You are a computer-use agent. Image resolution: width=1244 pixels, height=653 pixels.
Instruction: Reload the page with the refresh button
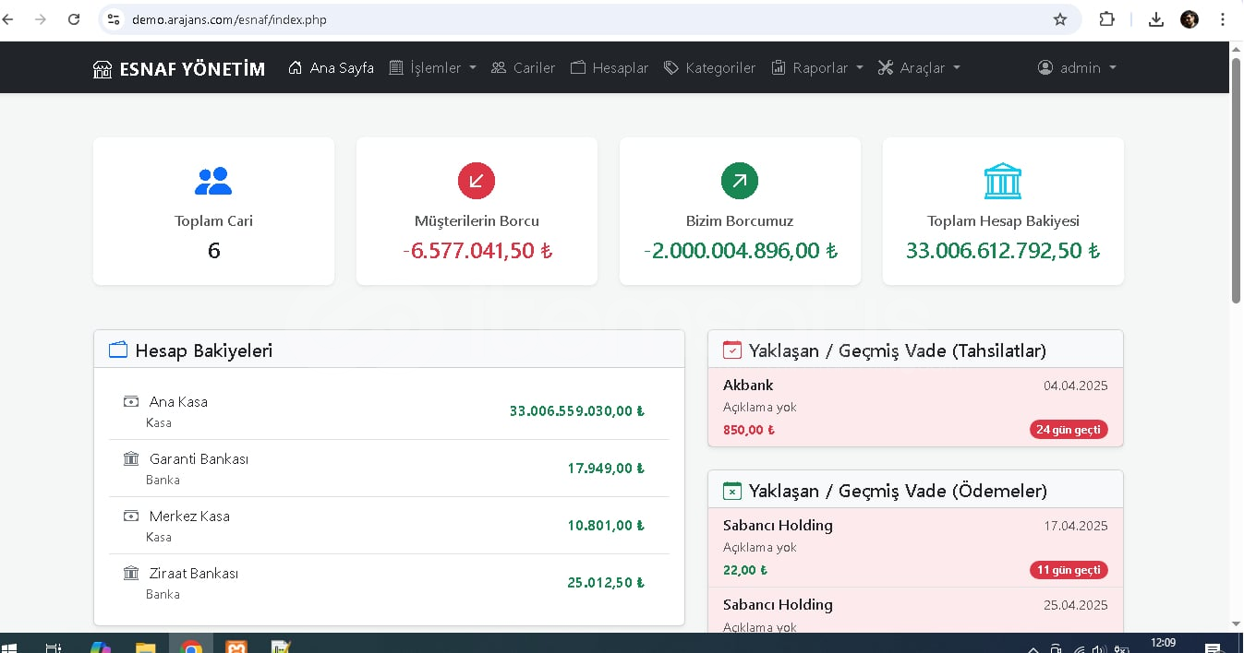74,19
